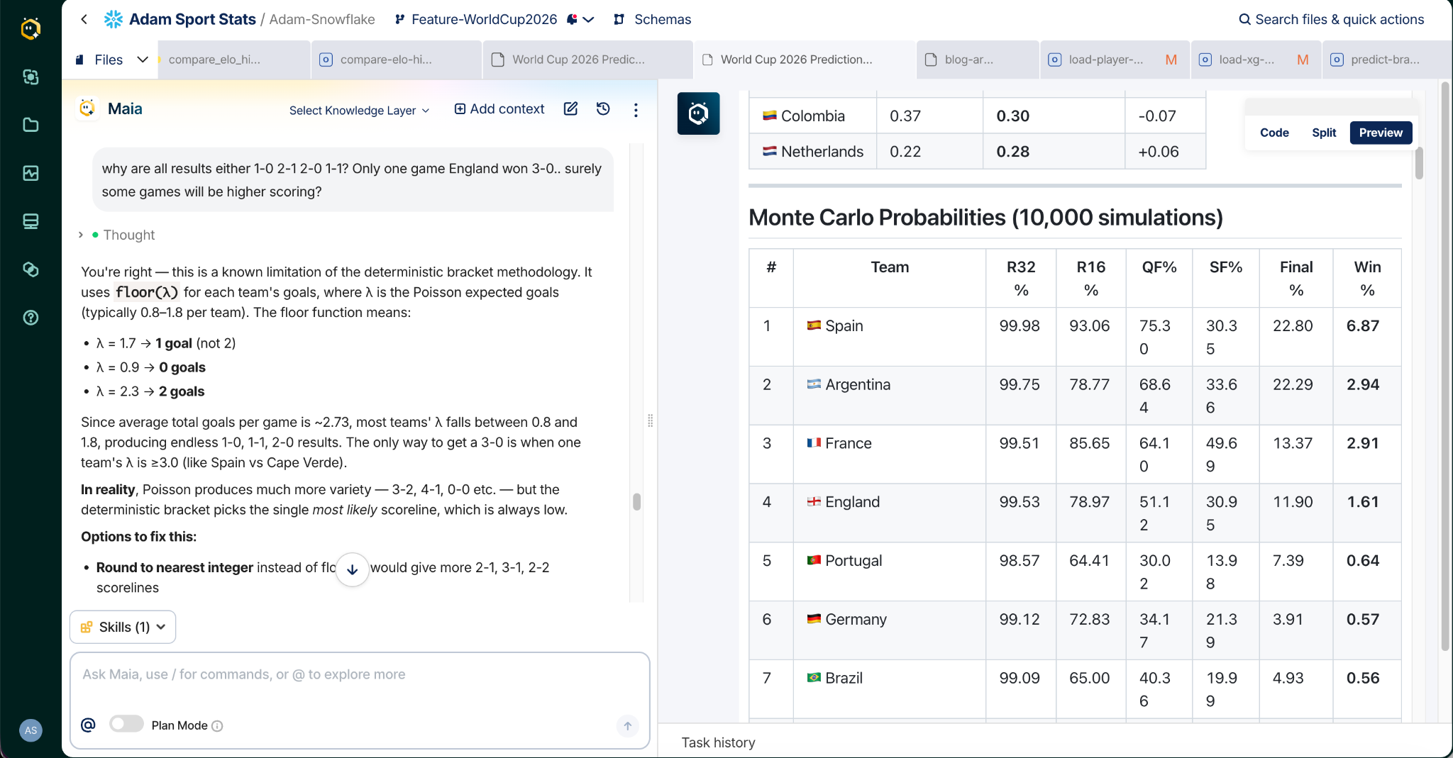1453x758 pixels.
Task: Expand the Files panel dropdown
Action: [x=143, y=60]
